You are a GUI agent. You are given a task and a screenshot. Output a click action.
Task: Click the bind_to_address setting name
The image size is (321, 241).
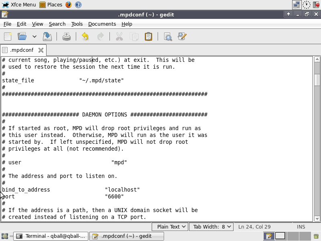[x=26, y=190]
